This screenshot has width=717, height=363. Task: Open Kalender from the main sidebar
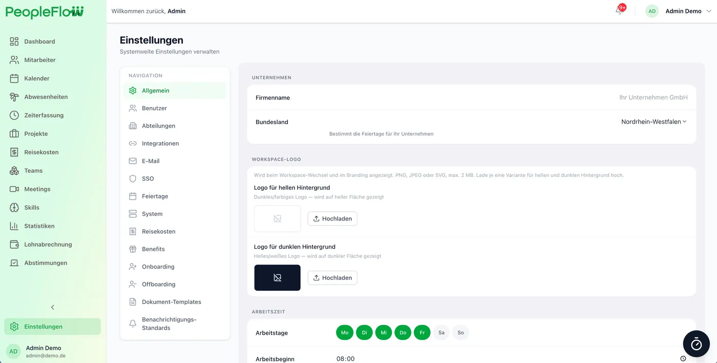53,78
